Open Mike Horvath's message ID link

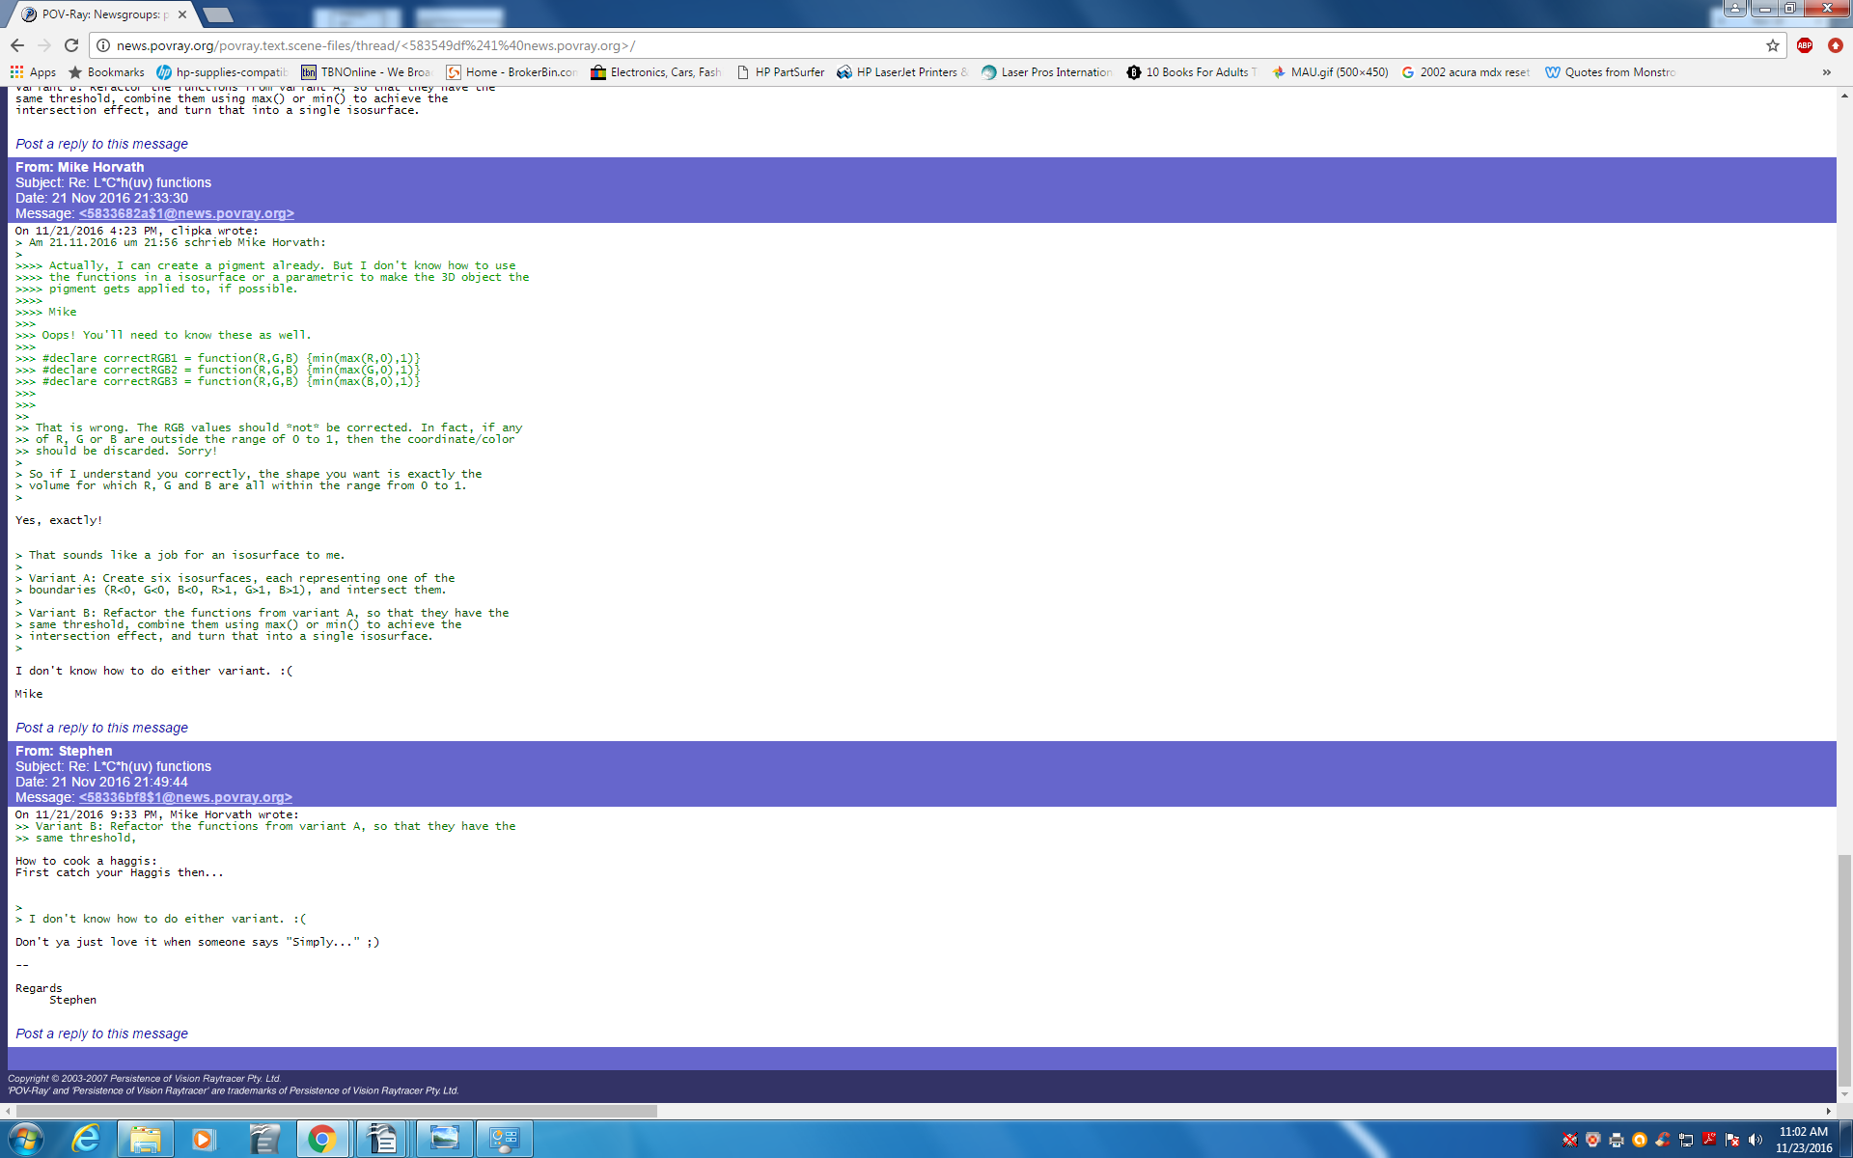[186, 213]
